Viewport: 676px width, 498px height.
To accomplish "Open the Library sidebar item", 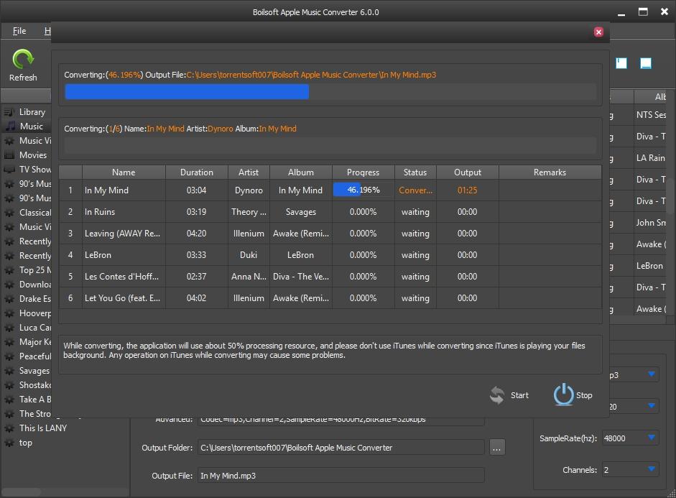I will click(x=32, y=112).
